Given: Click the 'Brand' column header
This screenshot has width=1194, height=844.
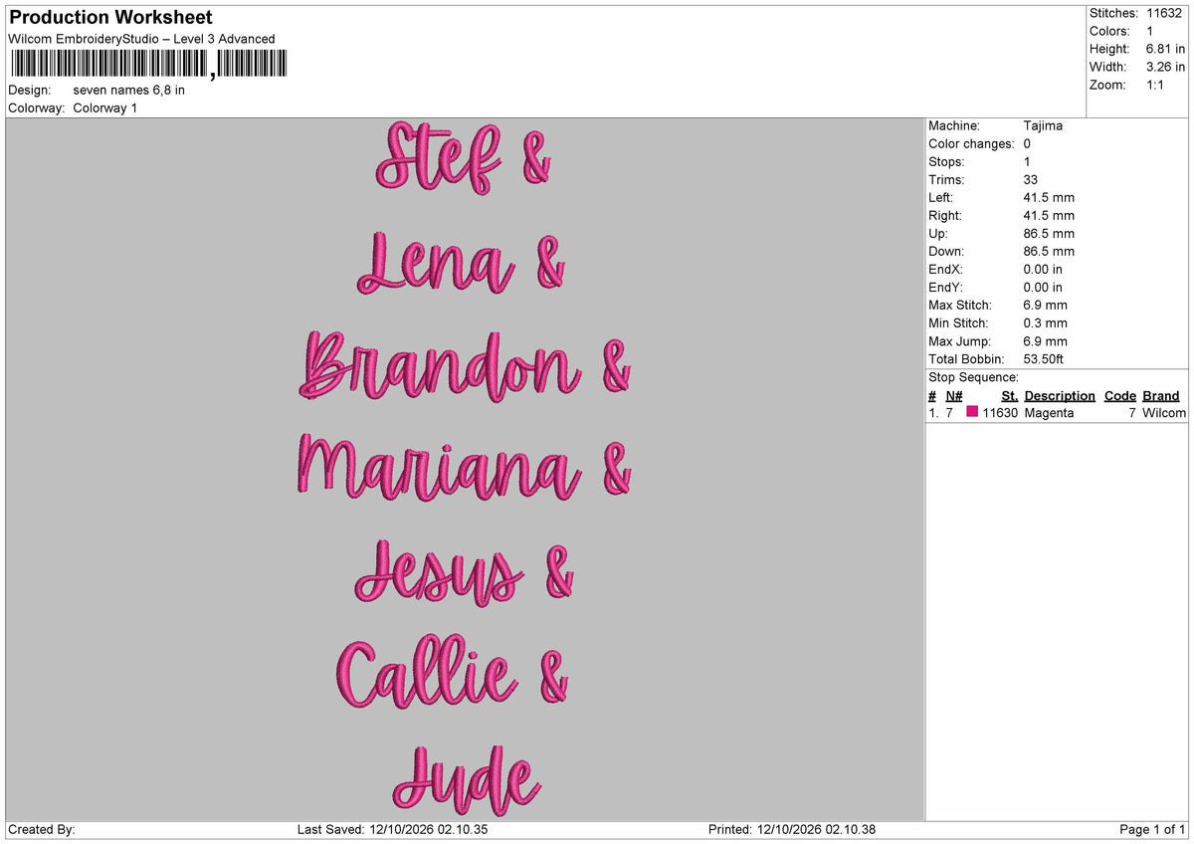Looking at the screenshot, I should tap(1161, 395).
